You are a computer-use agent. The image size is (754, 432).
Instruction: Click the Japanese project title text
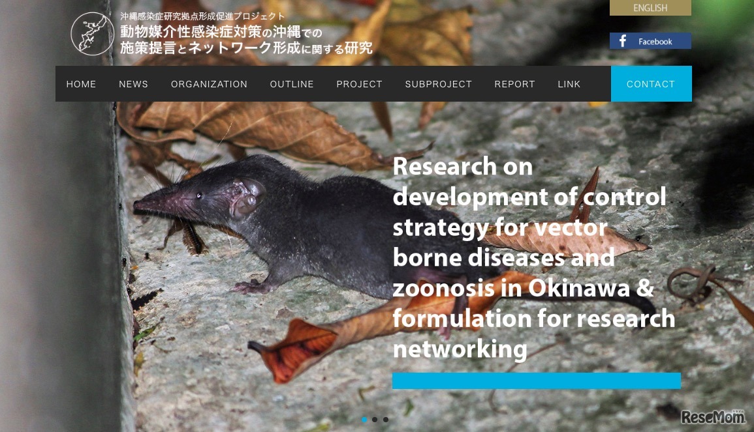point(246,34)
